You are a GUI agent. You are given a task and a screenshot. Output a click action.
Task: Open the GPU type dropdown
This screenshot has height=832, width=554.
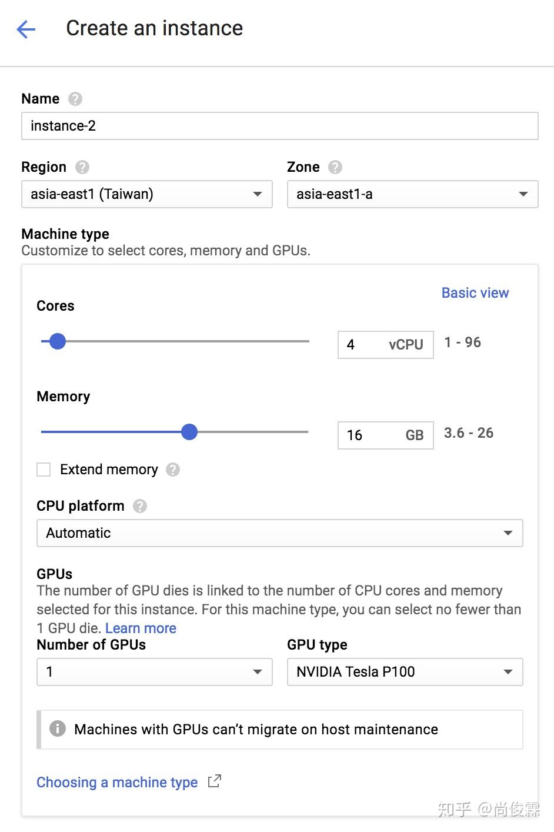pos(405,672)
